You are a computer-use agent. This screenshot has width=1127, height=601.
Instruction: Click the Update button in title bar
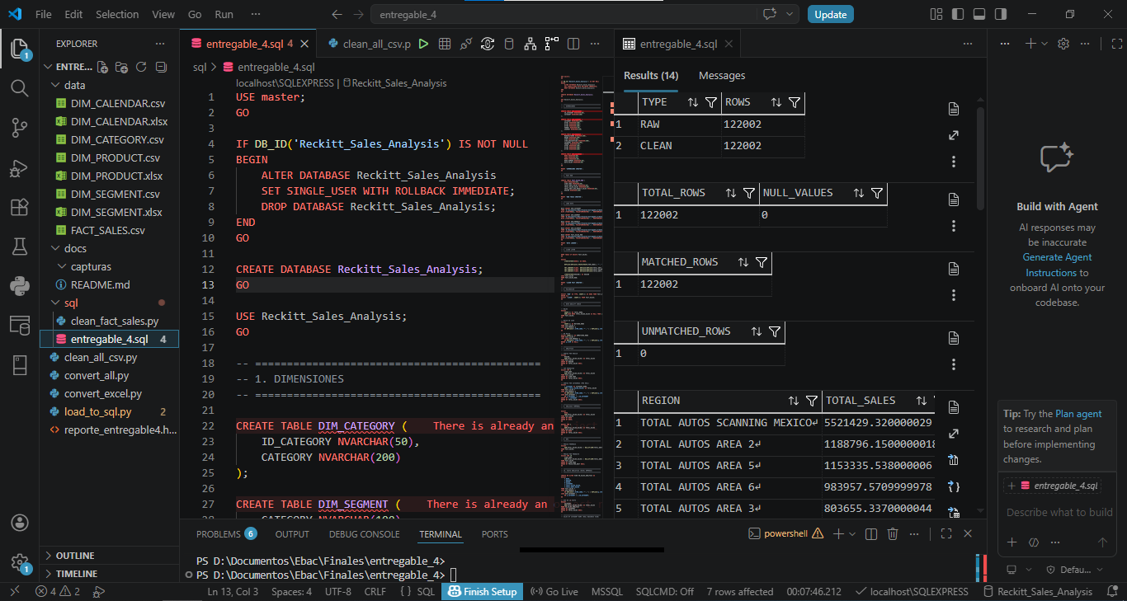coord(830,14)
